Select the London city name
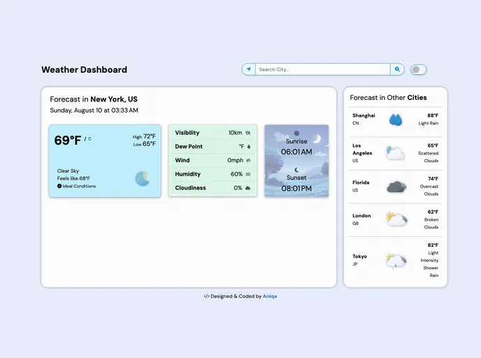The image size is (481, 358). click(x=361, y=215)
